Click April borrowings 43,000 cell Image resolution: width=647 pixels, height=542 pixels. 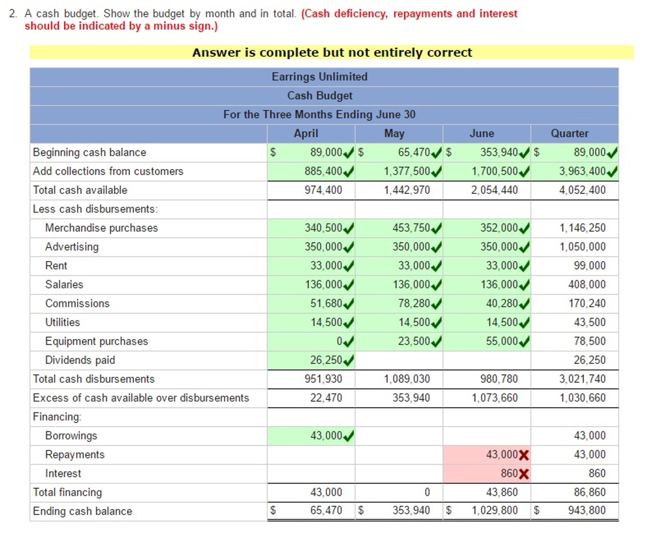click(311, 436)
